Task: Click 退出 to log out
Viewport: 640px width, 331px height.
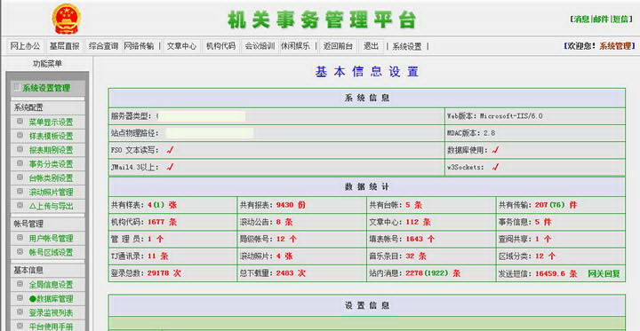Action: (x=371, y=46)
